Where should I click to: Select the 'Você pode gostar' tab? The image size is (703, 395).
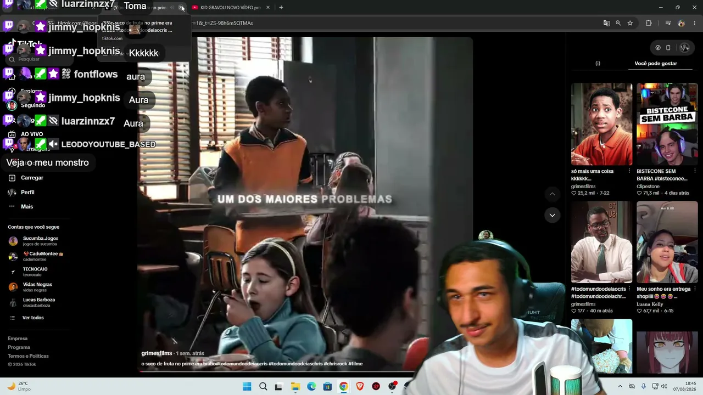(656, 64)
